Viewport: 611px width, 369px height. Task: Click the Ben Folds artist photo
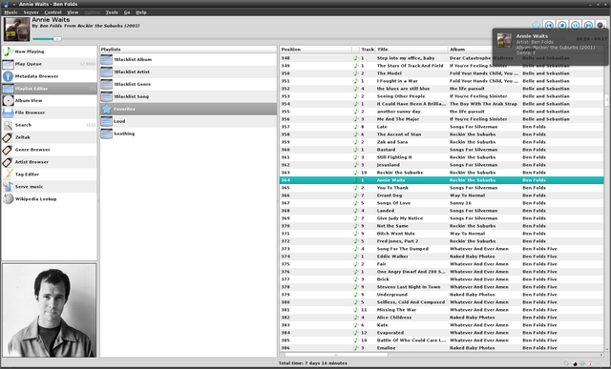click(49, 311)
